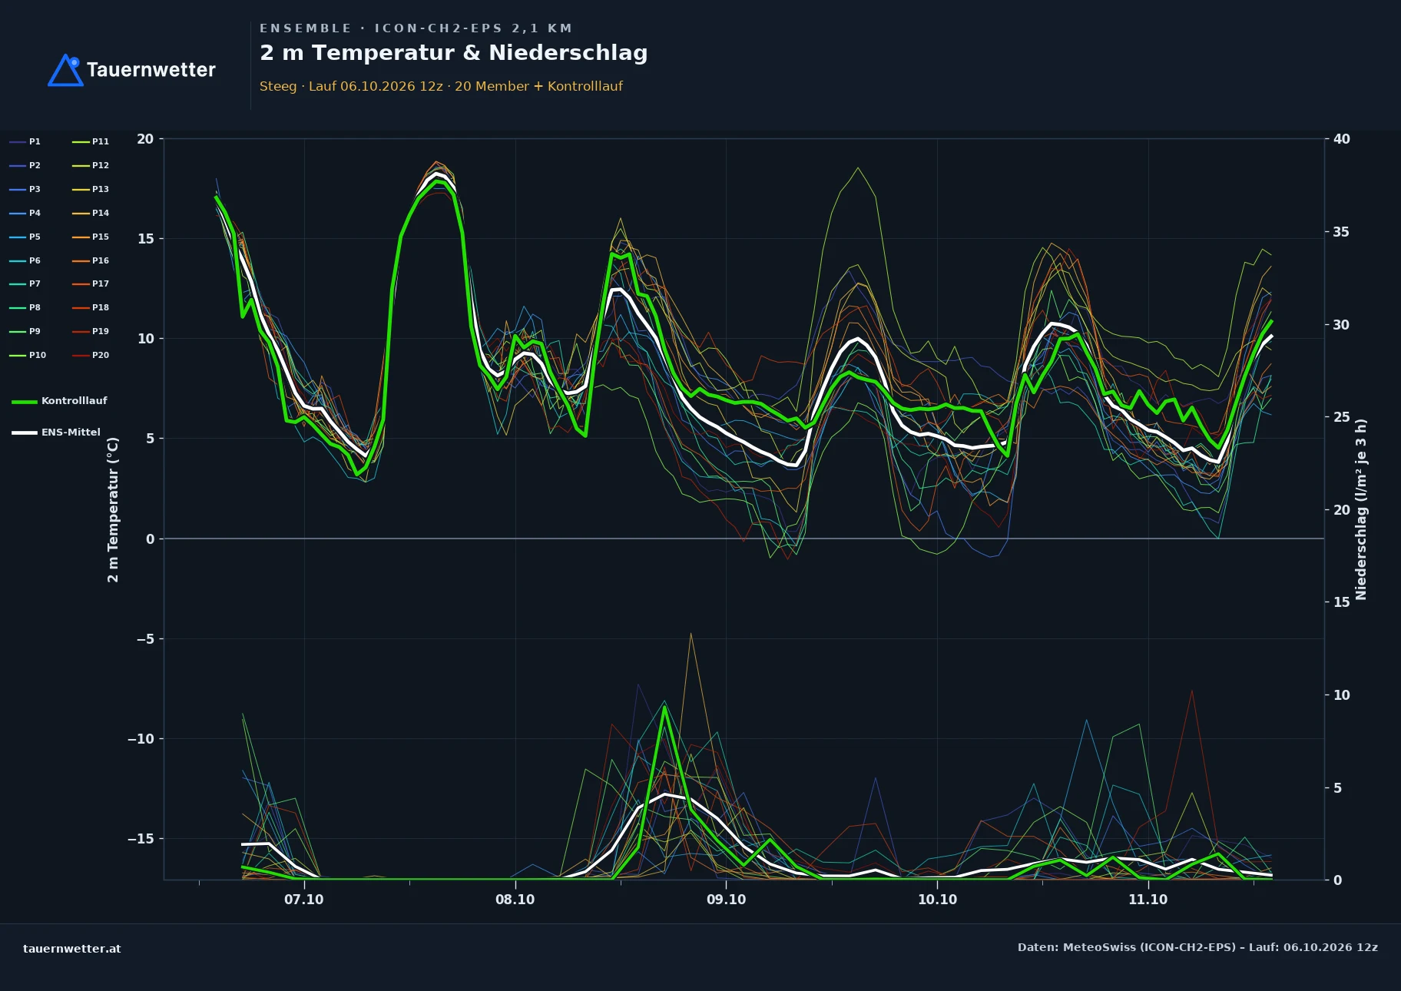Click the P15 legend label

(101, 237)
